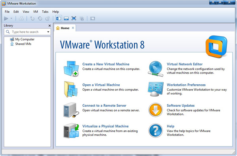237x156 pixels.
Task: Switch to the Home tab
Action: [65, 28]
